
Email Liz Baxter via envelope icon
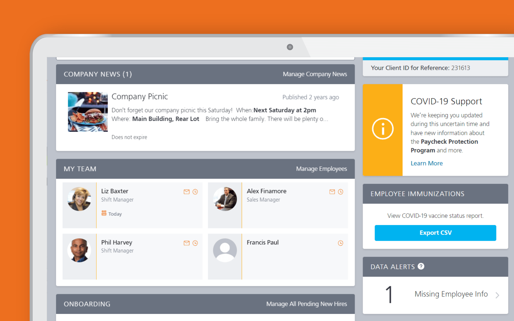(x=186, y=192)
